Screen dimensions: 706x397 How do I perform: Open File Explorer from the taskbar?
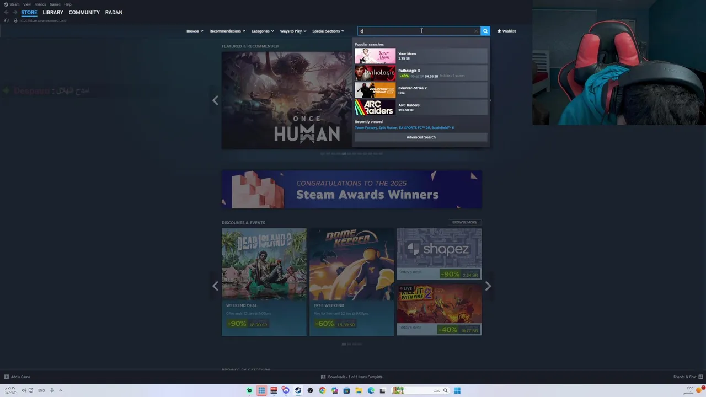359,390
